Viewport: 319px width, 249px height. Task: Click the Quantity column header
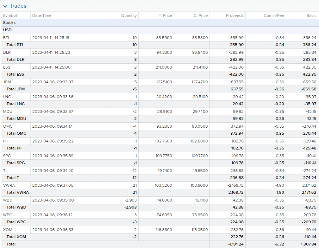(129, 16)
